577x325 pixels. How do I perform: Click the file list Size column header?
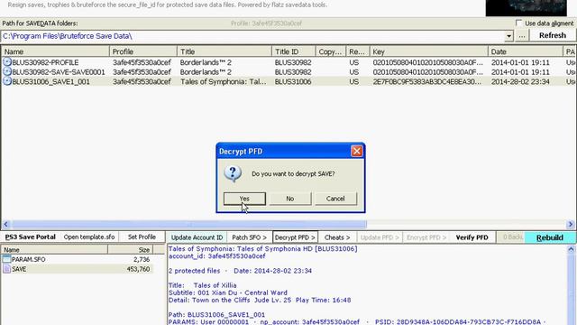pyautogui.click(x=130, y=249)
